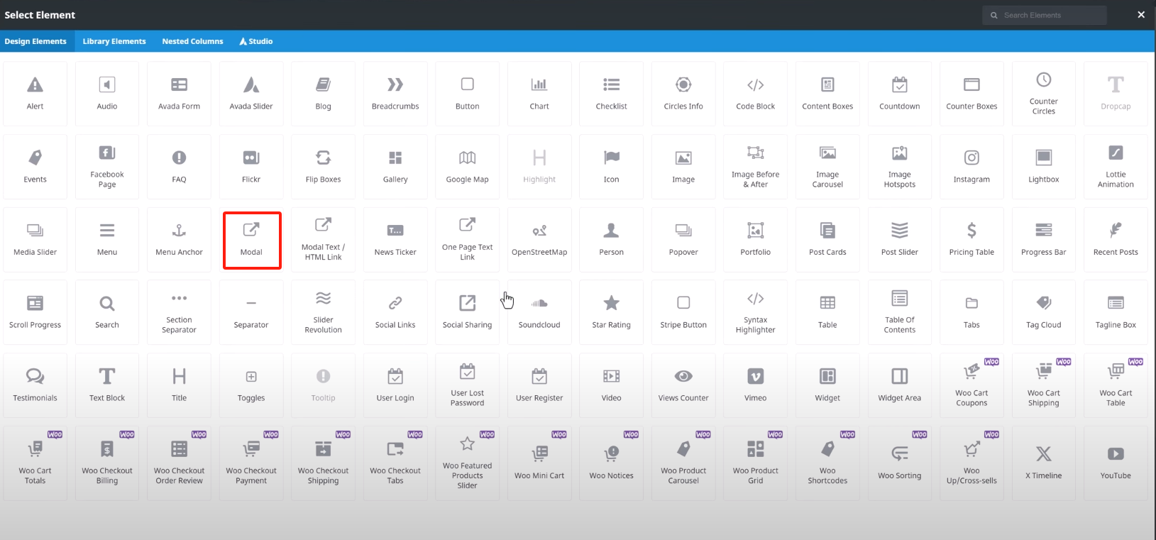Insert the Text Block element
The width and height of the screenshot is (1156, 540).
[x=107, y=385]
